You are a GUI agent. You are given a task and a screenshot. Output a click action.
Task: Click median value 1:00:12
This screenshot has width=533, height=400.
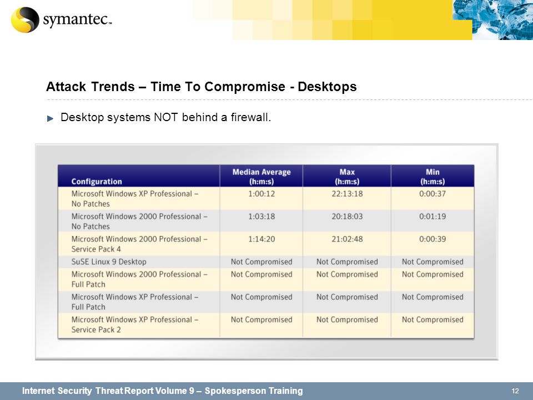coord(262,193)
